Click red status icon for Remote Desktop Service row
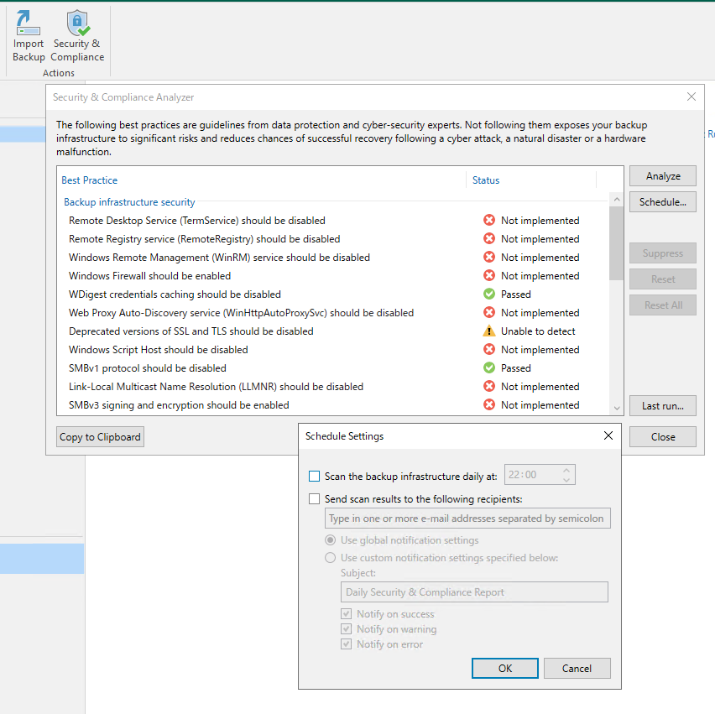 coord(488,220)
